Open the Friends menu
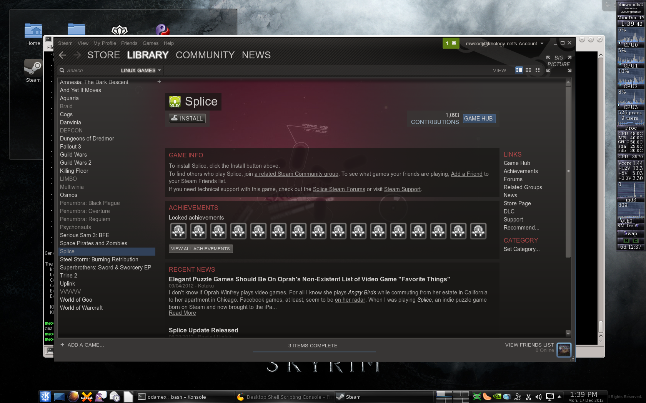The image size is (646, 403). (129, 43)
